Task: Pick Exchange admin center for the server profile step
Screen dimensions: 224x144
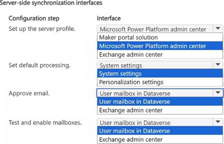Action: pyautogui.click(x=131, y=54)
